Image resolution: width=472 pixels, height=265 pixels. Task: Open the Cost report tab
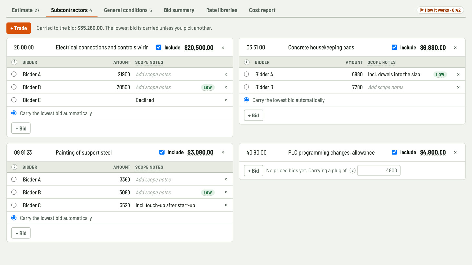262,10
